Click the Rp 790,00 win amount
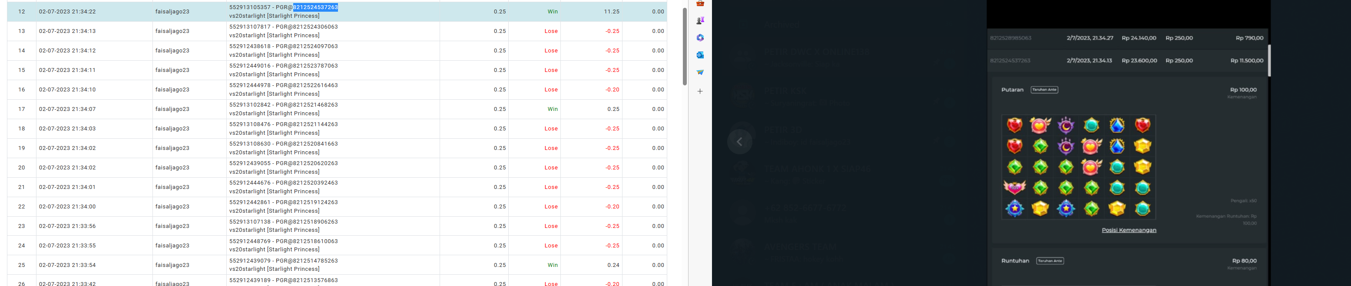This screenshot has height=286, width=1351. pyautogui.click(x=1249, y=38)
